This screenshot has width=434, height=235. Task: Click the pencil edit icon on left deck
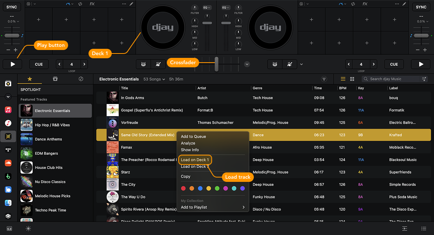coord(131,4)
